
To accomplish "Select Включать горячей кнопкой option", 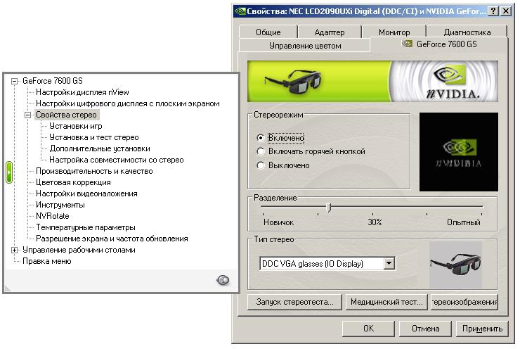I will [261, 151].
